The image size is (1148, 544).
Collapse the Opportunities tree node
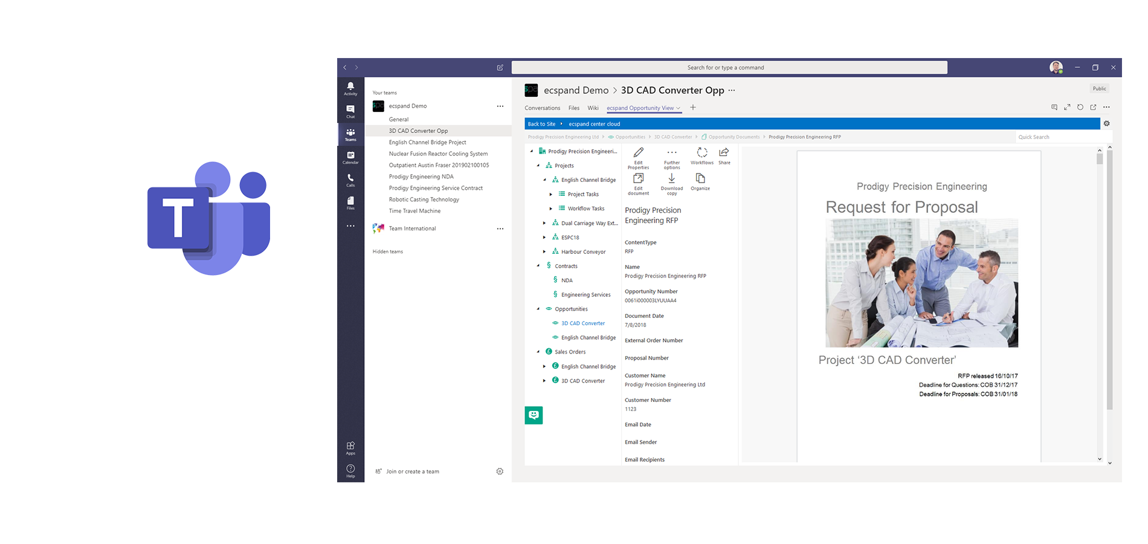pos(538,309)
